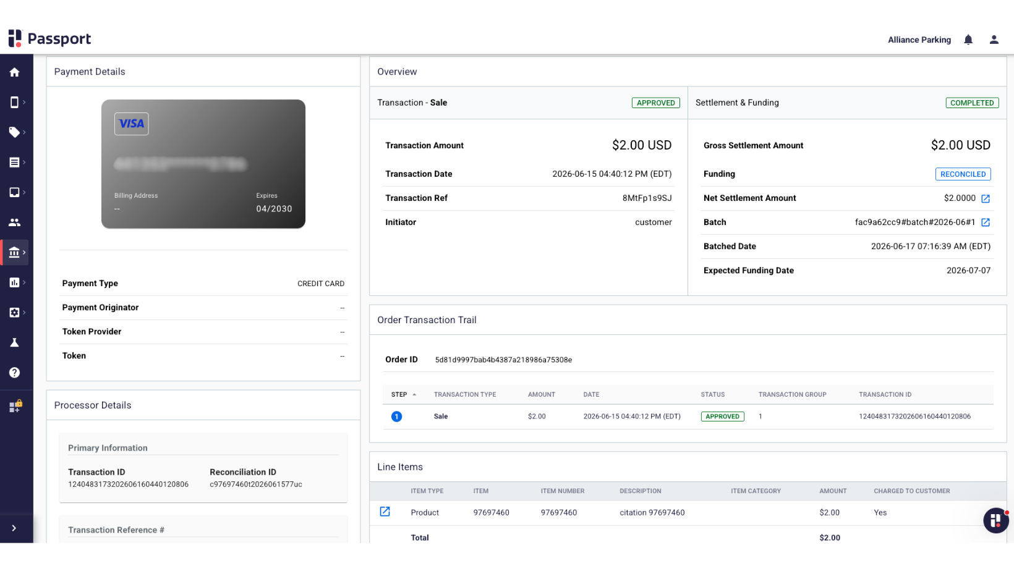1014x571 pixels.
Task: Open the people/customers sidebar icon
Action: pyautogui.click(x=14, y=222)
